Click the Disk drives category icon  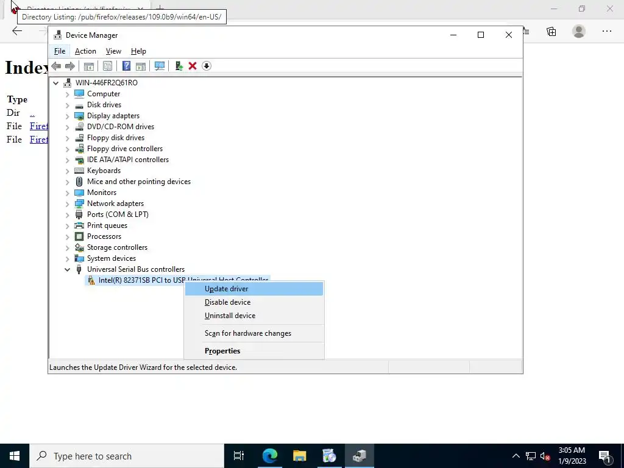pos(79,105)
